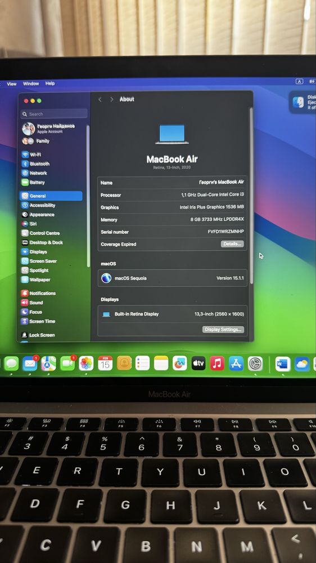
Task: Select Control Centre in sidebar
Action: 40,233
